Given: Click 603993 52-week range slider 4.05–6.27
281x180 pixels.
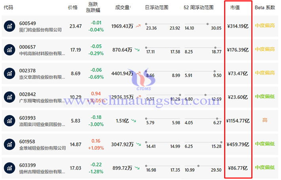Looking at the screenshot, I should 203,119.
